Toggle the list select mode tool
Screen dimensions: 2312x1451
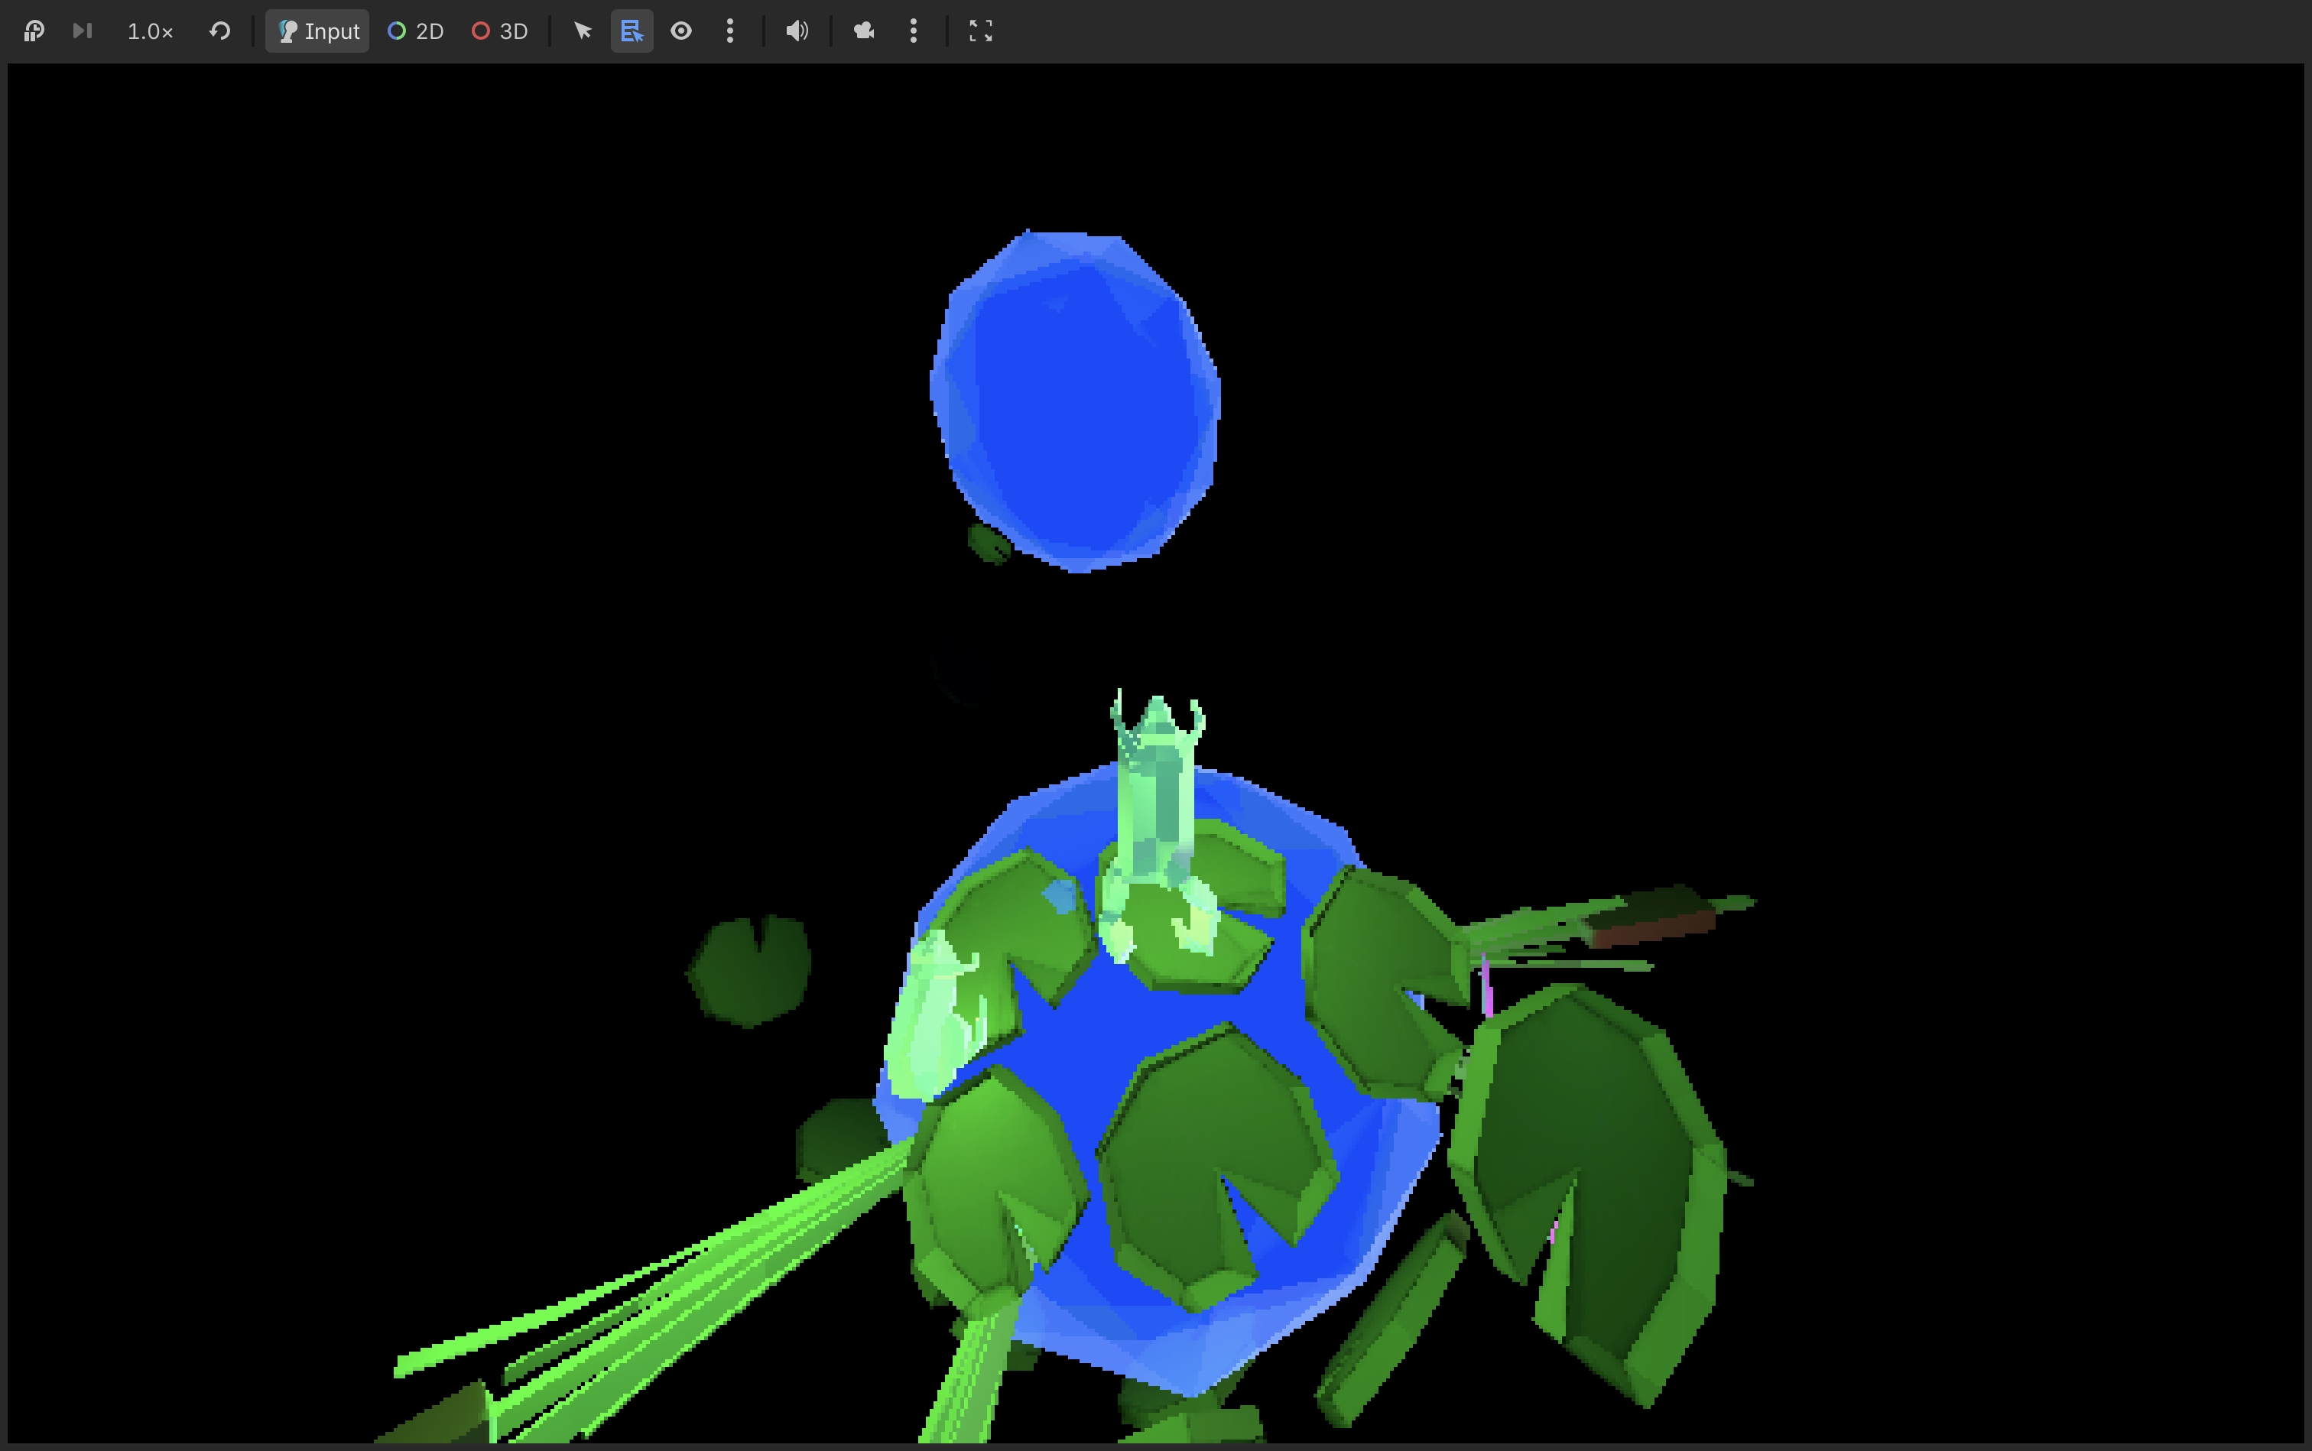pyautogui.click(x=632, y=31)
